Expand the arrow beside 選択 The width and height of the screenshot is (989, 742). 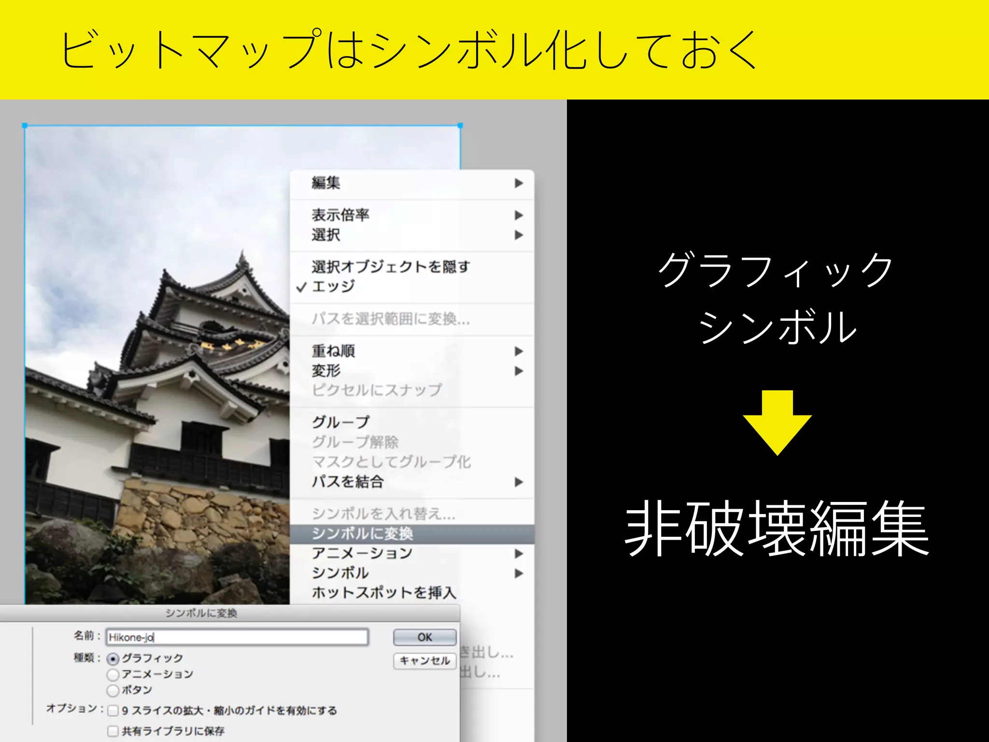[x=519, y=235]
